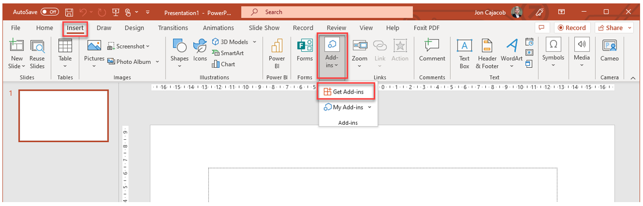Click the Coming Soon megaphone icon

539,12
